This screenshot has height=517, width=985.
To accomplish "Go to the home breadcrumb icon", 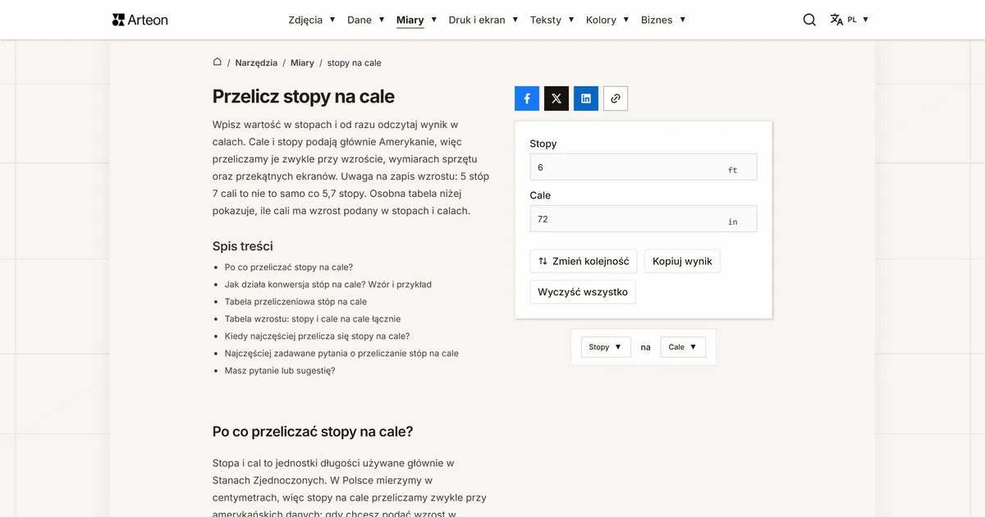I will 218,62.
